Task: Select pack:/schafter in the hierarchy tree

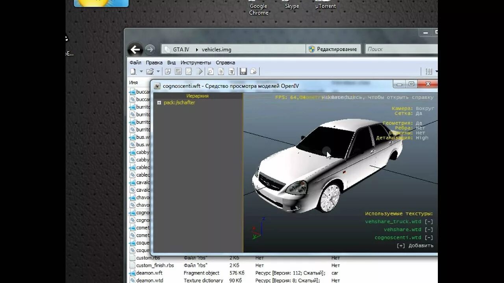Action: (x=179, y=103)
